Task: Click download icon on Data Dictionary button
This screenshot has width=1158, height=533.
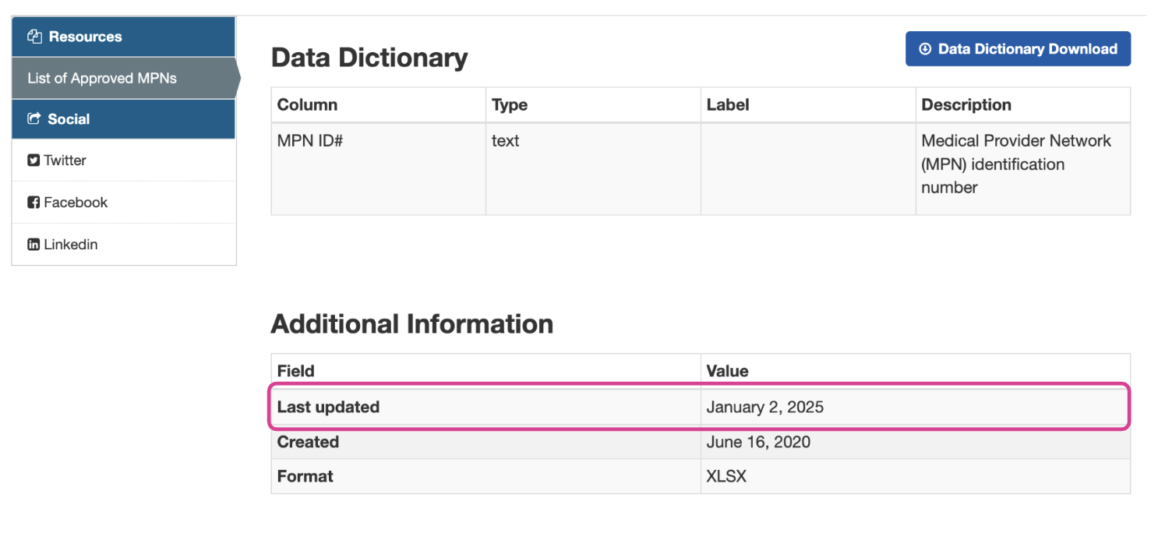Action: coord(926,49)
